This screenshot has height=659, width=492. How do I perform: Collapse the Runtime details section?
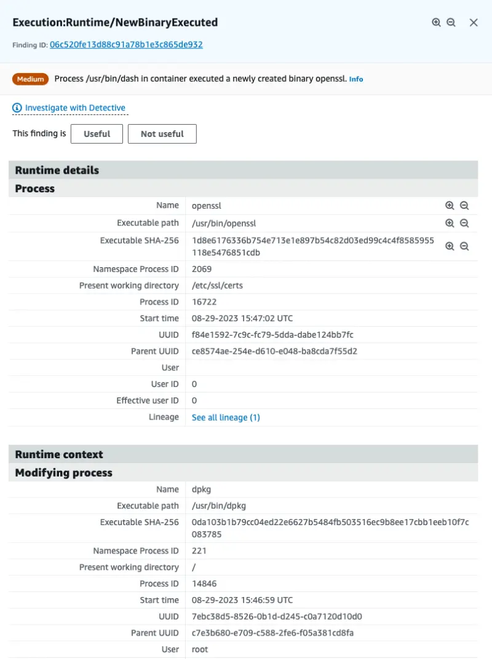click(56, 170)
